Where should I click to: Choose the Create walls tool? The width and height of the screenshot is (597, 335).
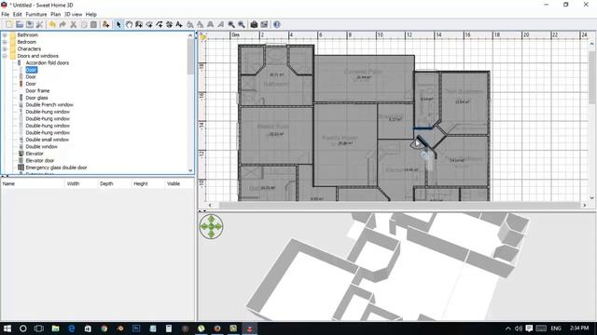point(139,25)
